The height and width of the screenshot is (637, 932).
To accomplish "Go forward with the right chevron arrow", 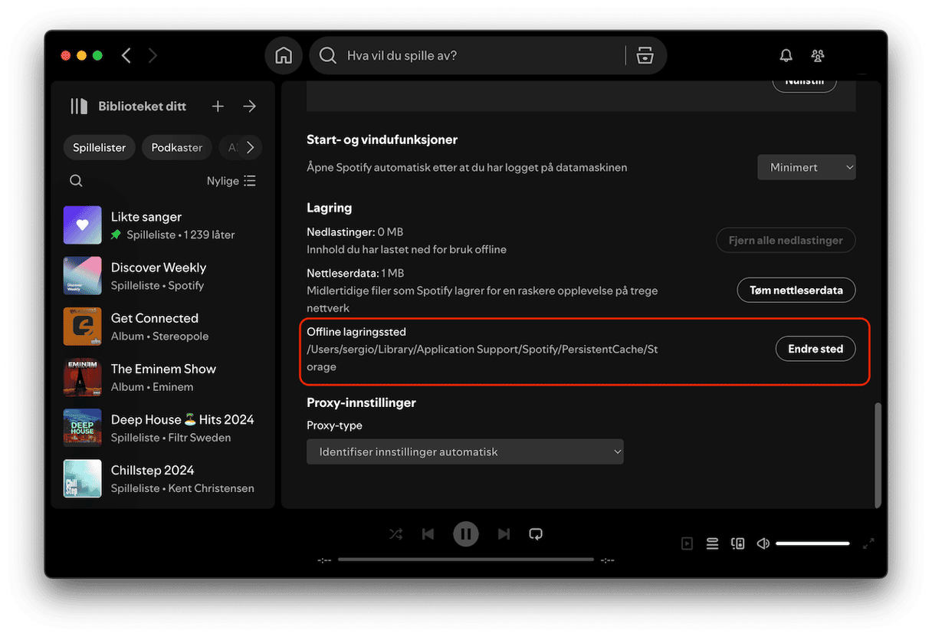I will coord(153,55).
